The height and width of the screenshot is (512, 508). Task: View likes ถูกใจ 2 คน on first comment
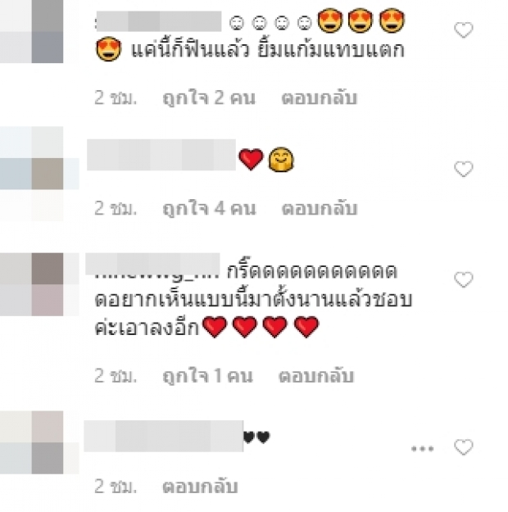[209, 97]
